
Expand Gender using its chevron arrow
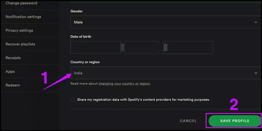tap(256, 22)
